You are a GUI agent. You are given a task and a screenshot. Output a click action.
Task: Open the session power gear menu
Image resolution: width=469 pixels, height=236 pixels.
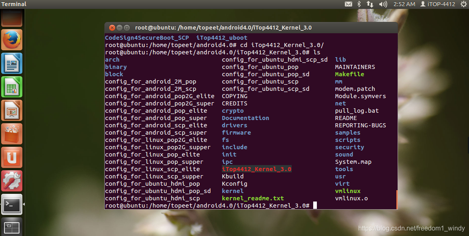click(463, 4)
